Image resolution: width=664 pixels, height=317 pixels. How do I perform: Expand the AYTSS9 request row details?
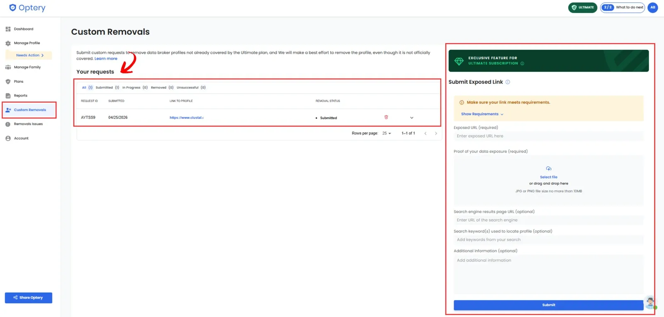(412, 118)
